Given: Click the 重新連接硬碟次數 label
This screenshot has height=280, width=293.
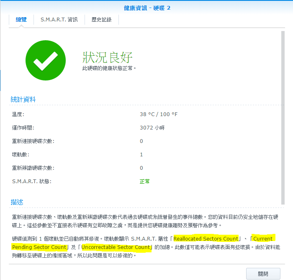Looking at the screenshot, I should [33, 141].
